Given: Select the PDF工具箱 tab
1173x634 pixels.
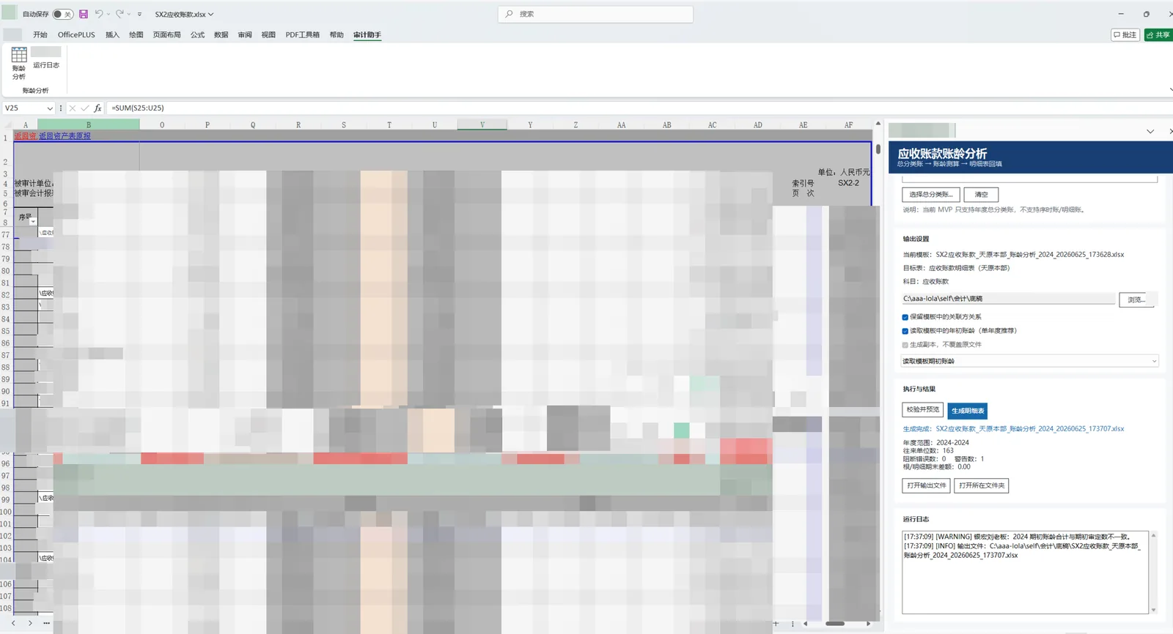Looking at the screenshot, I should [x=302, y=34].
